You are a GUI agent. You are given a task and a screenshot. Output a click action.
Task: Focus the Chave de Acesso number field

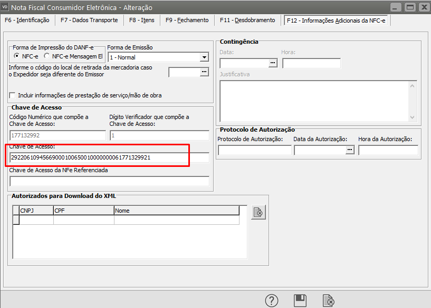(109, 158)
